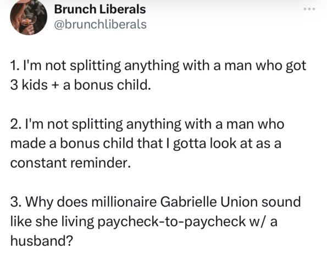Click the "made a bonus child" phrase

72,143
